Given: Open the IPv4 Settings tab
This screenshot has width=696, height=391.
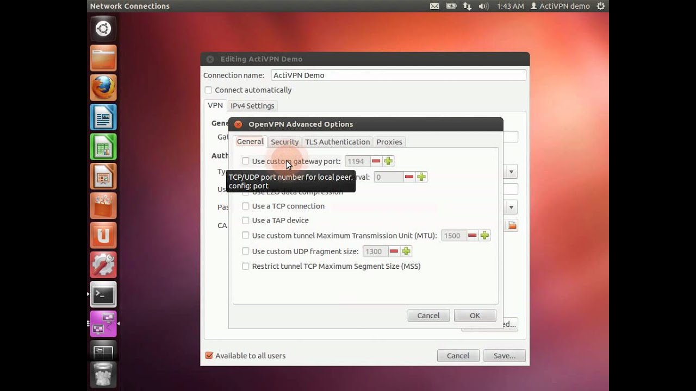Looking at the screenshot, I should (x=252, y=106).
